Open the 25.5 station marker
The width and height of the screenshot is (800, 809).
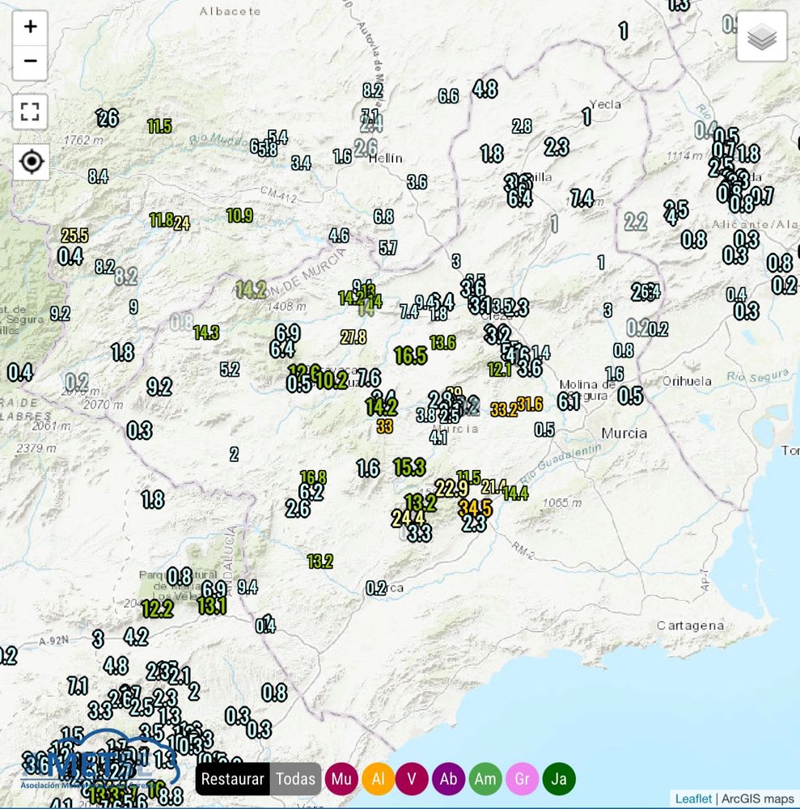(74, 235)
